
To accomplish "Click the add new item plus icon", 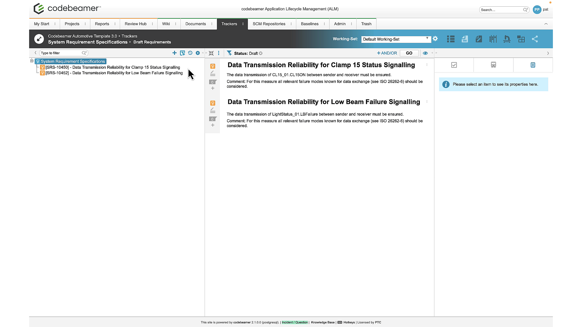I will tap(175, 53).
